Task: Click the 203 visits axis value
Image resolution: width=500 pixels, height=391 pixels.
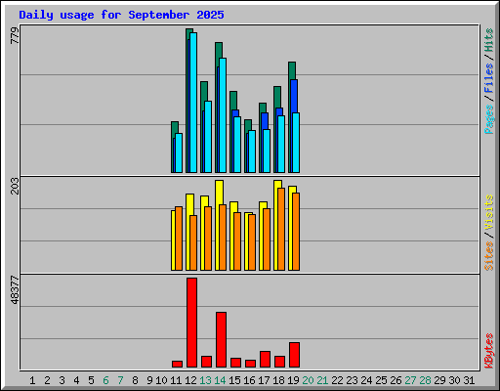Action: pos(15,186)
